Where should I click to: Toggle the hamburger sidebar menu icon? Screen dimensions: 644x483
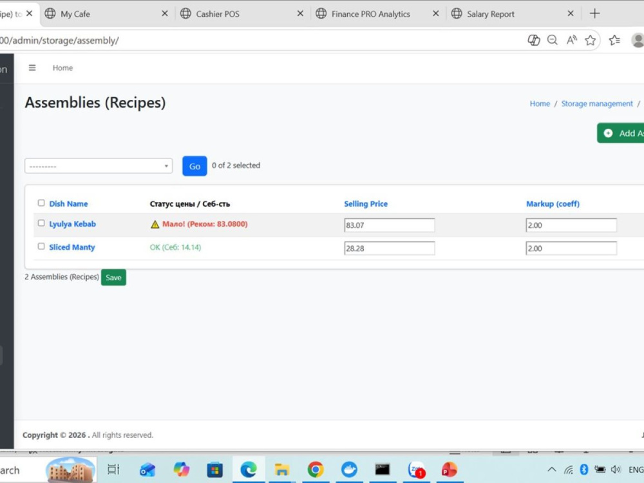32,68
